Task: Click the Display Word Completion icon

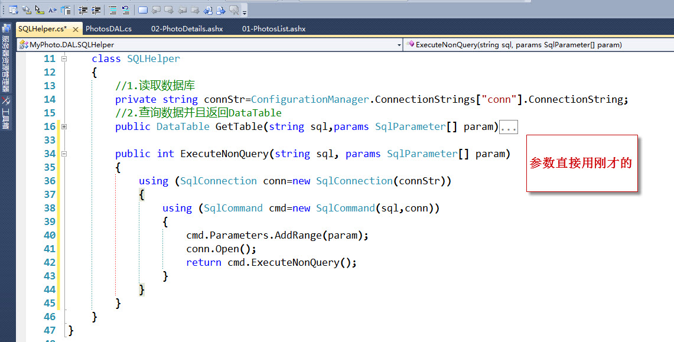Action: [x=52, y=9]
